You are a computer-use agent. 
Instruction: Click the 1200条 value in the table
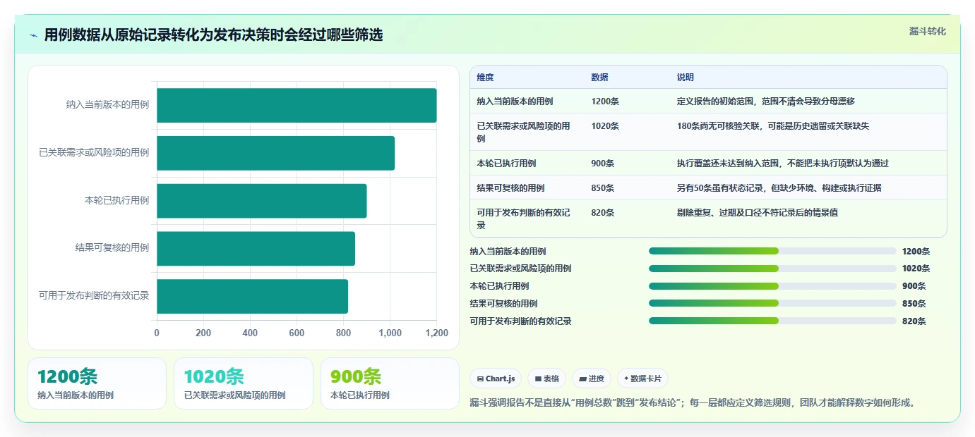point(604,101)
